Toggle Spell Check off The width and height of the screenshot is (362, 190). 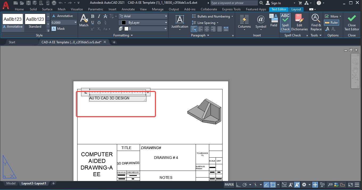285,22
